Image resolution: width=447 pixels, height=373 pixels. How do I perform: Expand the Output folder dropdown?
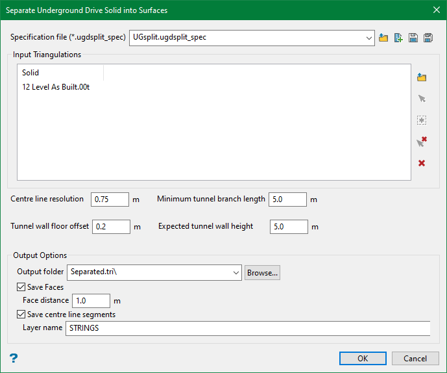(x=236, y=273)
